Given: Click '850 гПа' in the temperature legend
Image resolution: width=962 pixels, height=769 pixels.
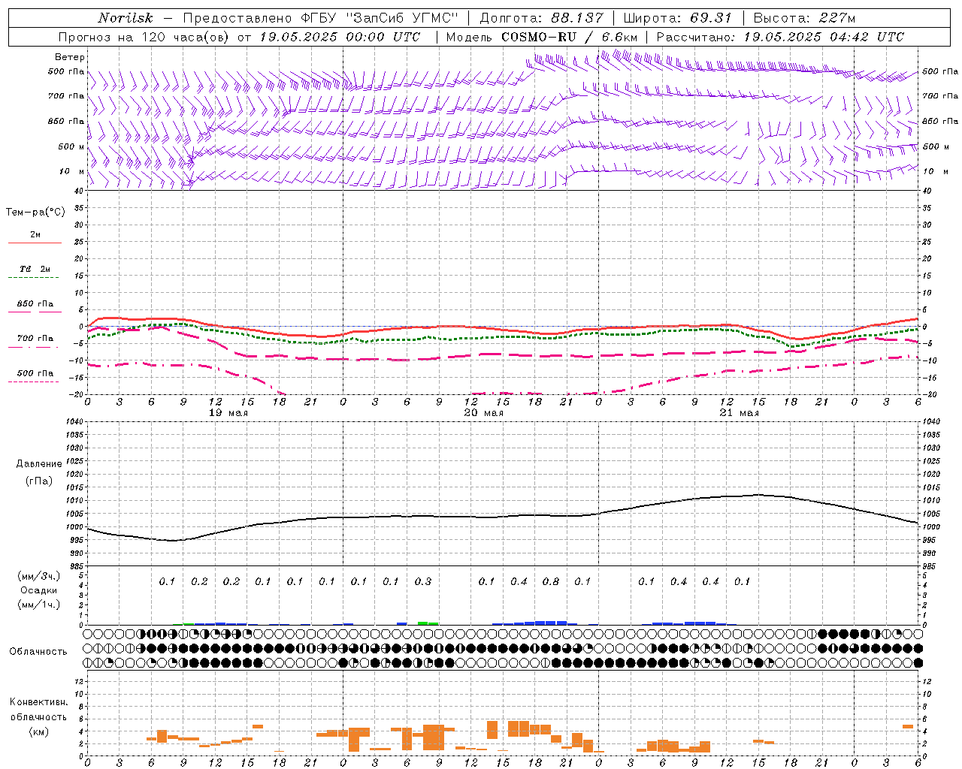Looking at the screenshot, I should pyautogui.click(x=35, y=303).
